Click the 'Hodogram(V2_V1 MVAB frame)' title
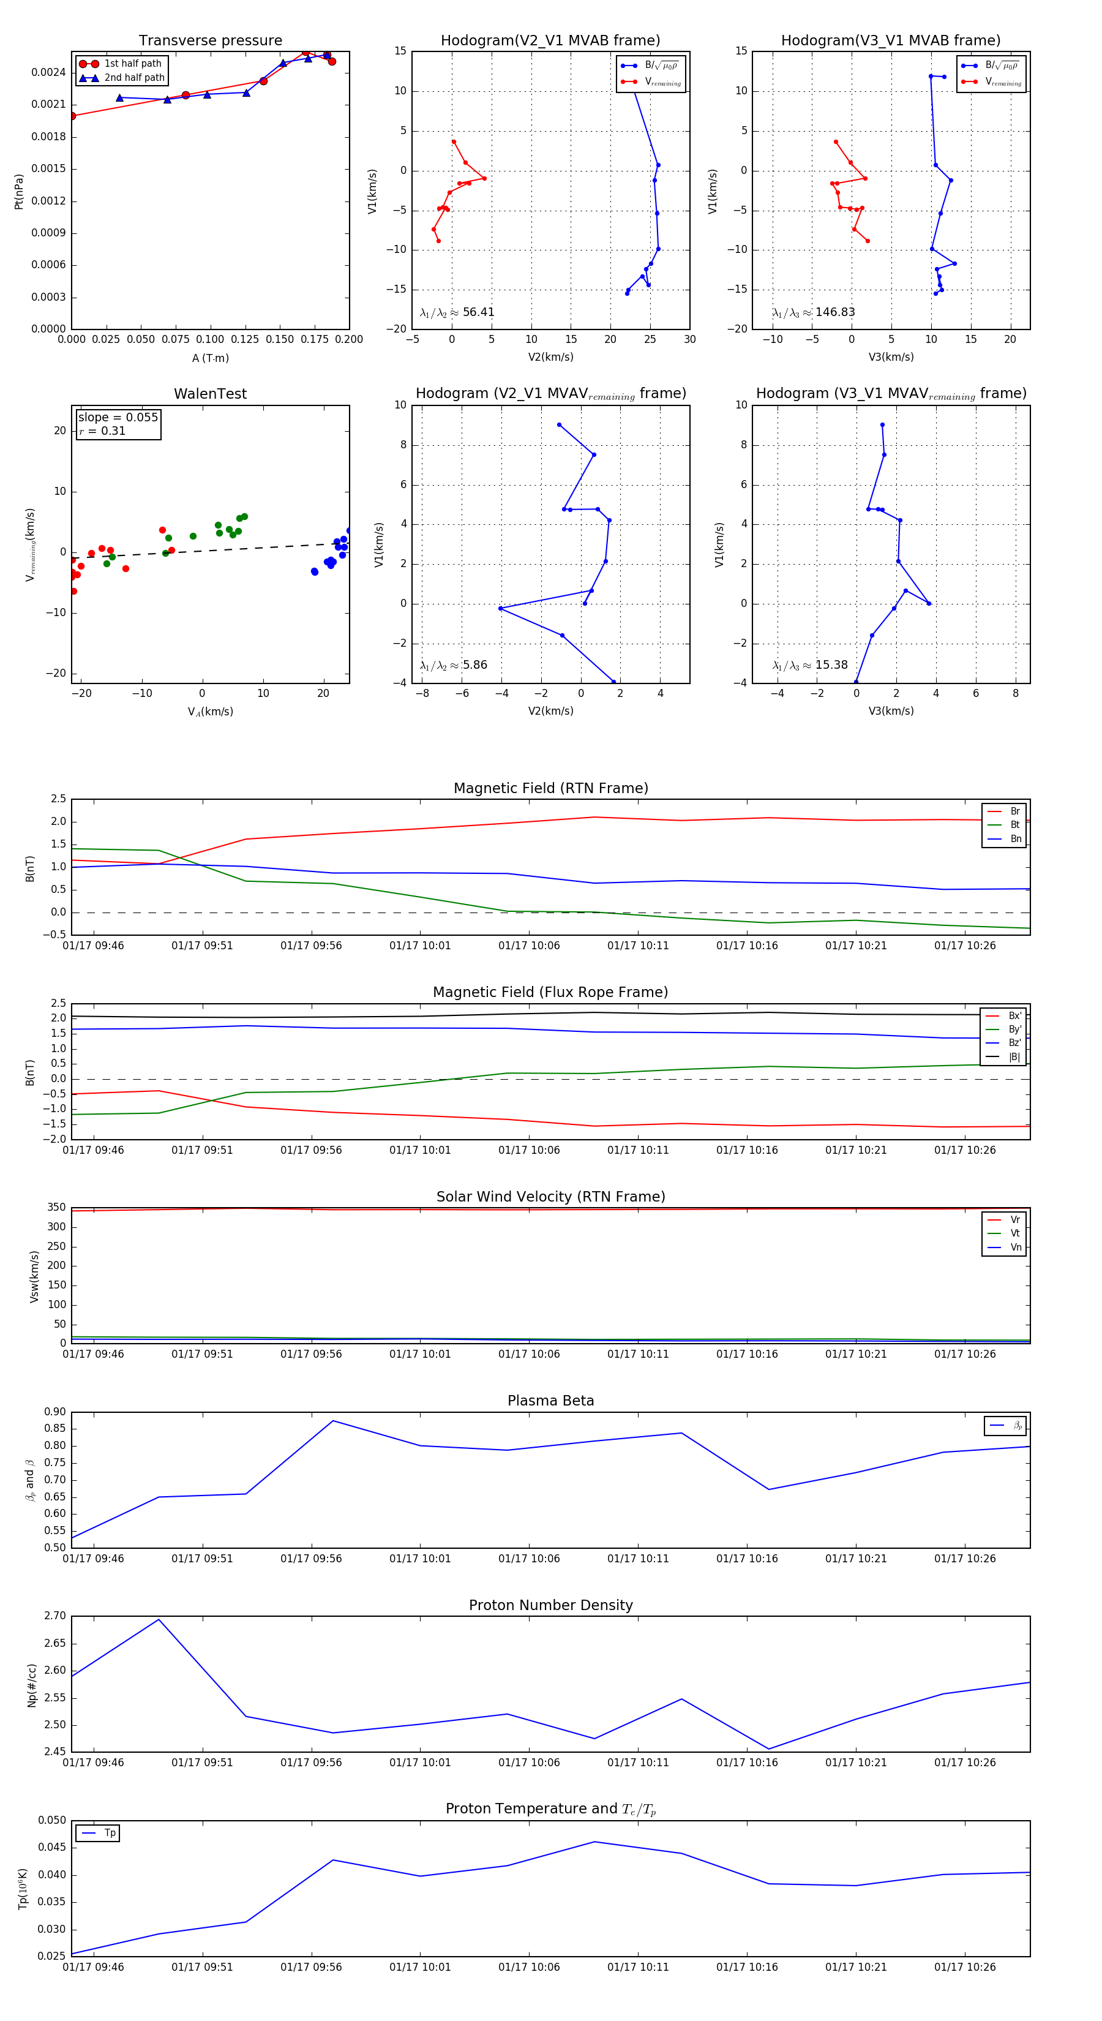 [550, 41]
